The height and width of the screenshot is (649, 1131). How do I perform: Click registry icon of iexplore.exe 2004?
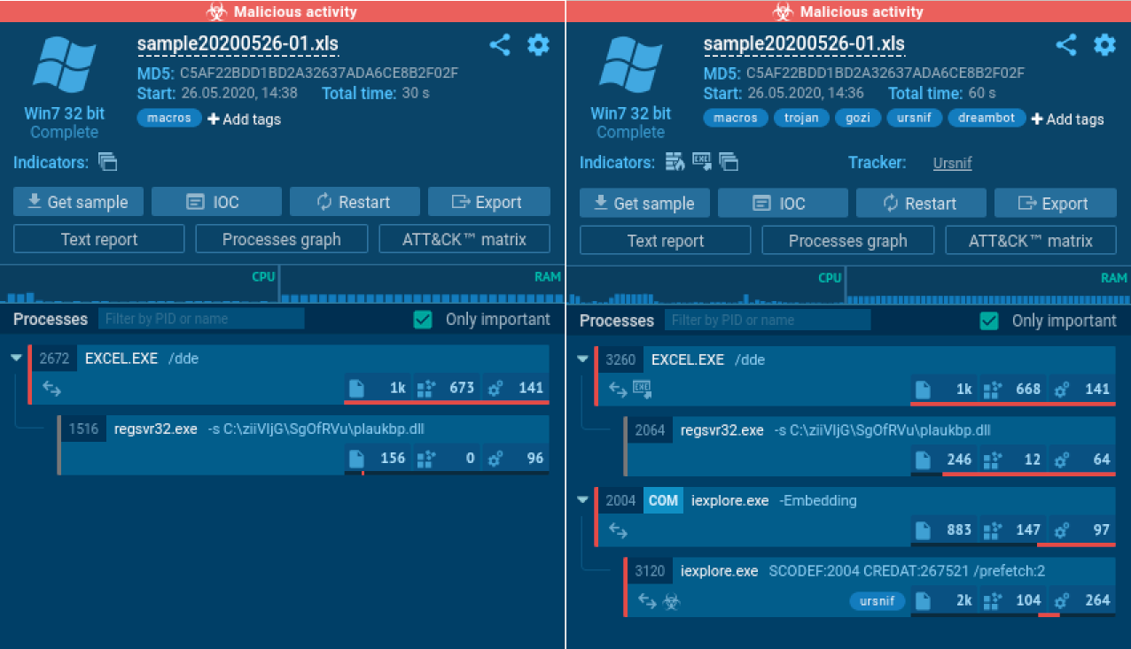[x=993, y=529]
